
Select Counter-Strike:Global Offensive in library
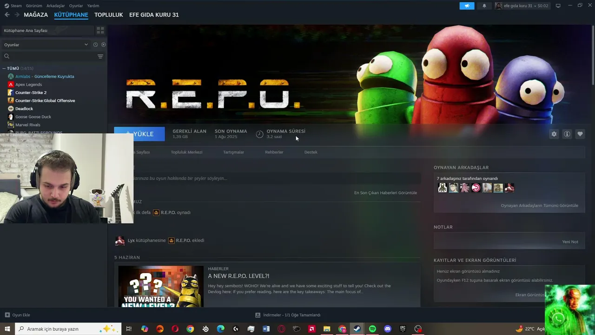click(45, 100)
